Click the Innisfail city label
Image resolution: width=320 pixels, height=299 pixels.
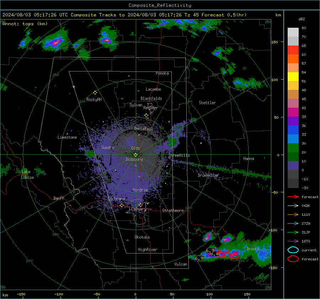[143, 129]
